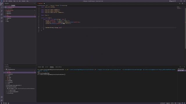Click the Ln, Col indicator in status bar
Viewport: 186px width, 104px height.
(x=163, y=103)
